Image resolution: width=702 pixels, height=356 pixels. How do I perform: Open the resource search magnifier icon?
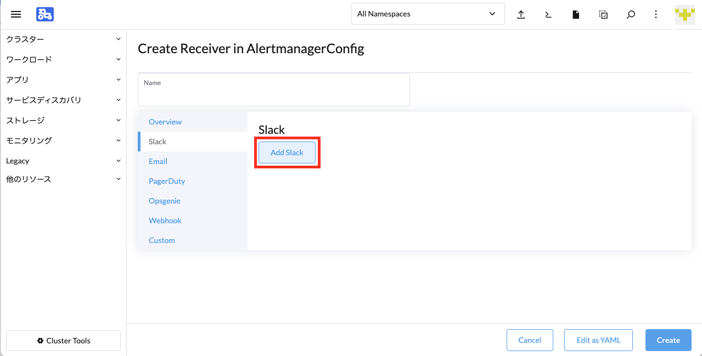coord(631,15)
